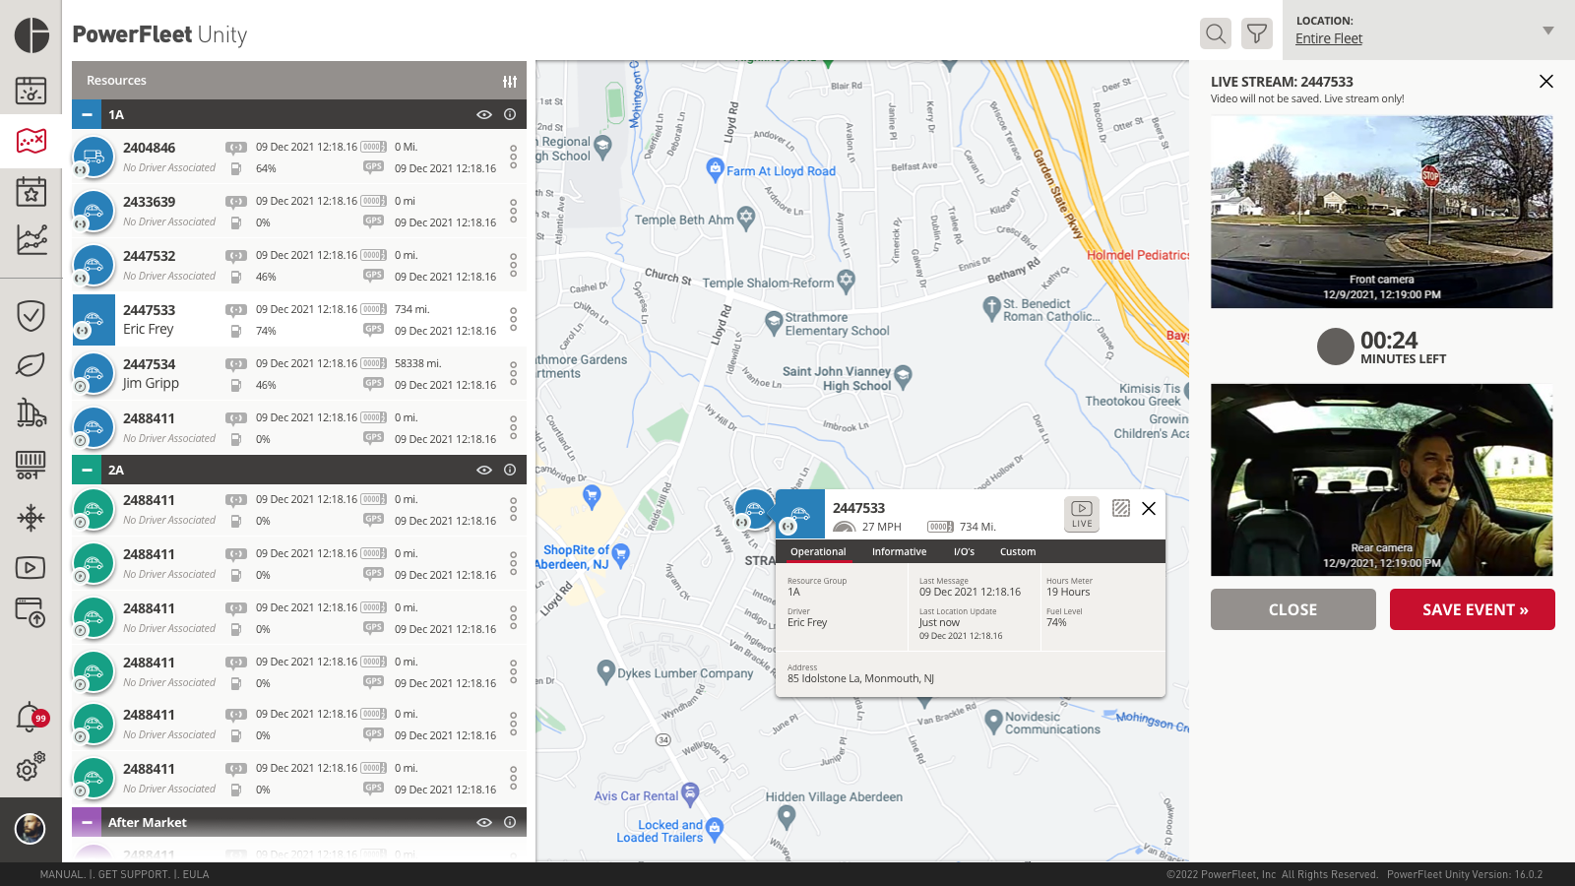
Task: Click the filter funnel button
Action: click(x=1257, y=33)
